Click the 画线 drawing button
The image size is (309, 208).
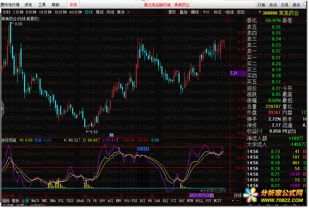click(195, 12)
